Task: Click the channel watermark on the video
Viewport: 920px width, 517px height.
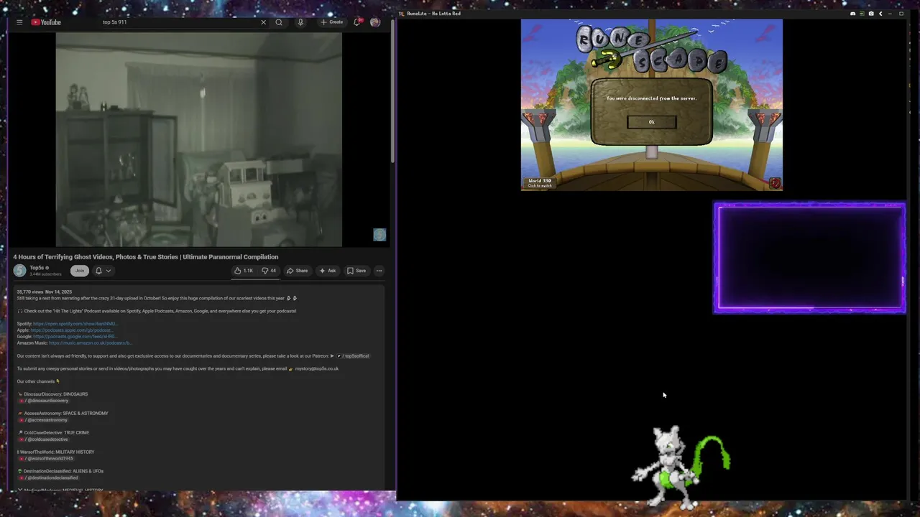Action: coord(379,235)
